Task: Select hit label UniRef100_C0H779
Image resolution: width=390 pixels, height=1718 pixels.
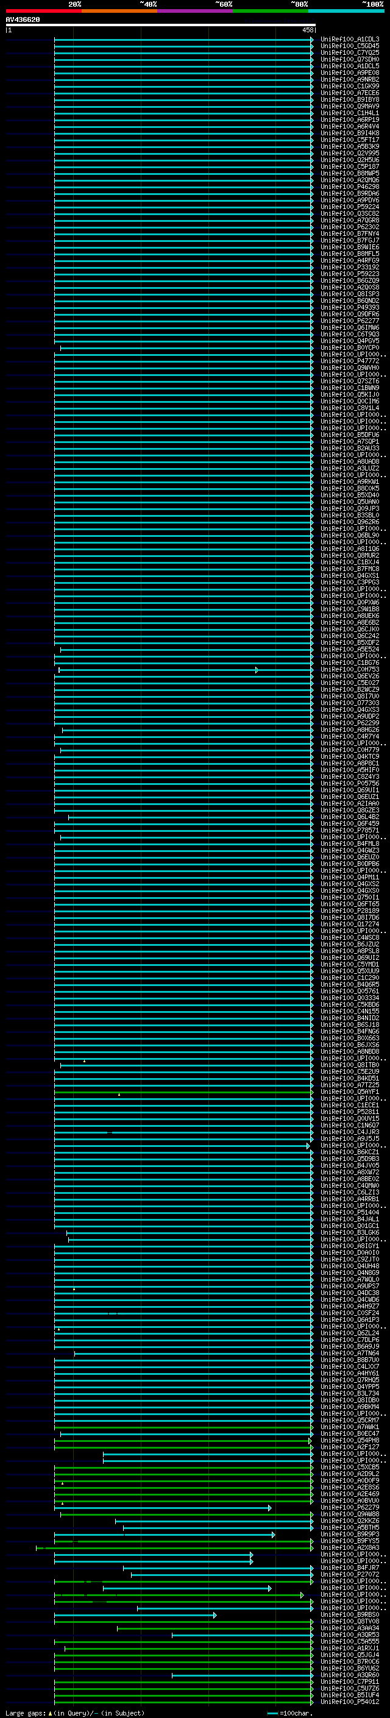Action: click(x=350, y=750)
